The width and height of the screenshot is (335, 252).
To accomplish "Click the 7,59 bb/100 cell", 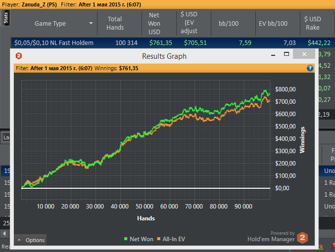I will (245, 43).
